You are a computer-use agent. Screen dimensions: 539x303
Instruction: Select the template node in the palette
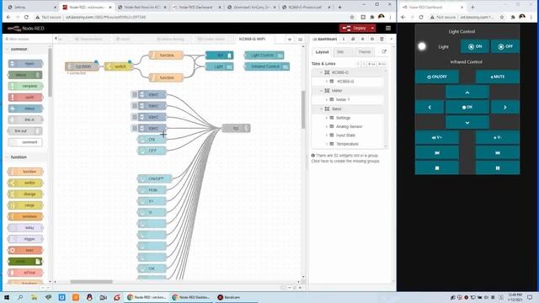click(x=25, y=216)
